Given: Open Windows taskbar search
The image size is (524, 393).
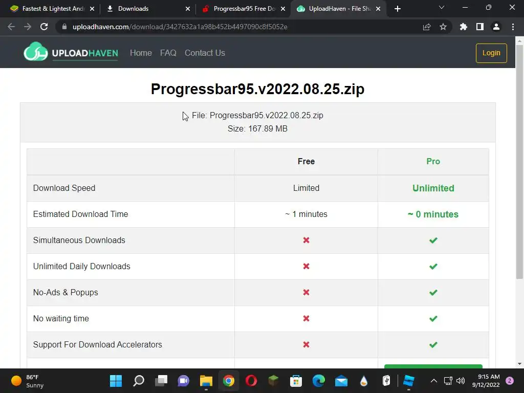Looking at the screenshot, I should pos(138,381).
